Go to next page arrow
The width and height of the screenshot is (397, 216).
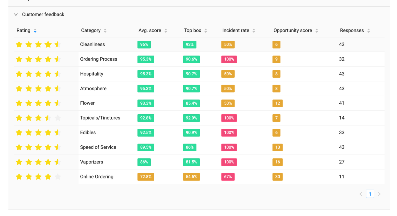379,194
